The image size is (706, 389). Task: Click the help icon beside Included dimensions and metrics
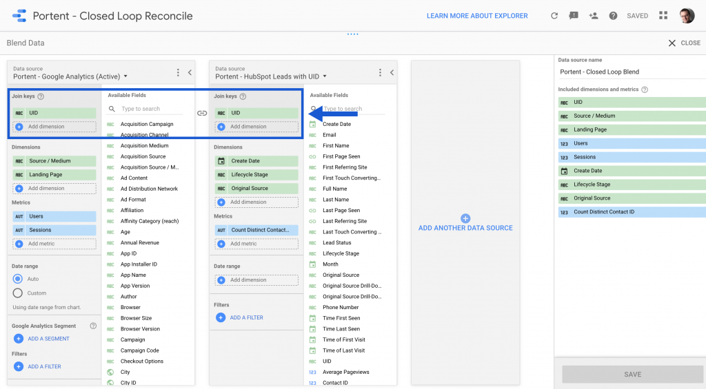coord(645,90)
